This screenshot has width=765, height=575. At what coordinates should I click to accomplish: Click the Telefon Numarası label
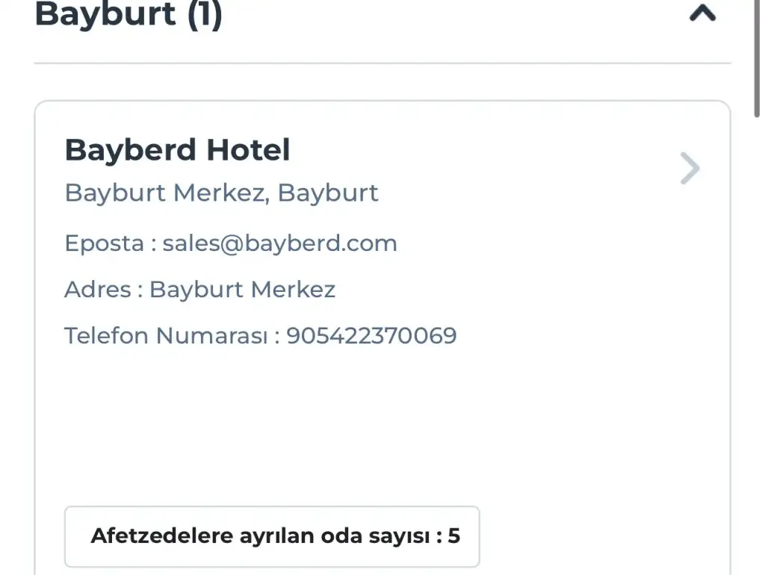tap(166, 335)
